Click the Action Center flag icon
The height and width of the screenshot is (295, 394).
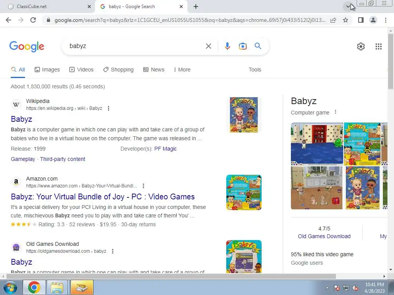[x=337, y=288]
